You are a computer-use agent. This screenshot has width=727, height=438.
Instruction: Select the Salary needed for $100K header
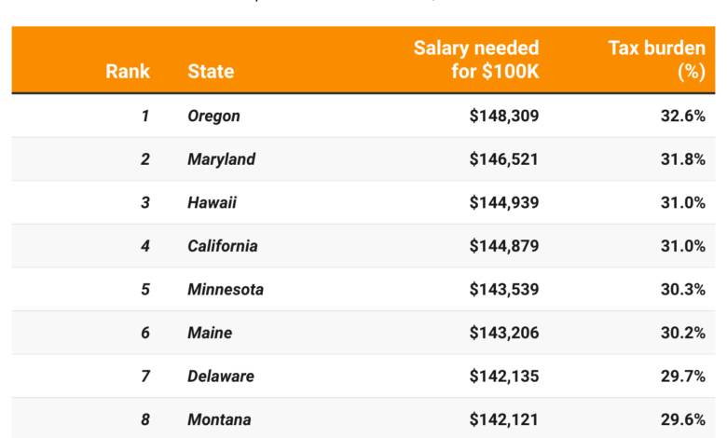pos(476,60)
